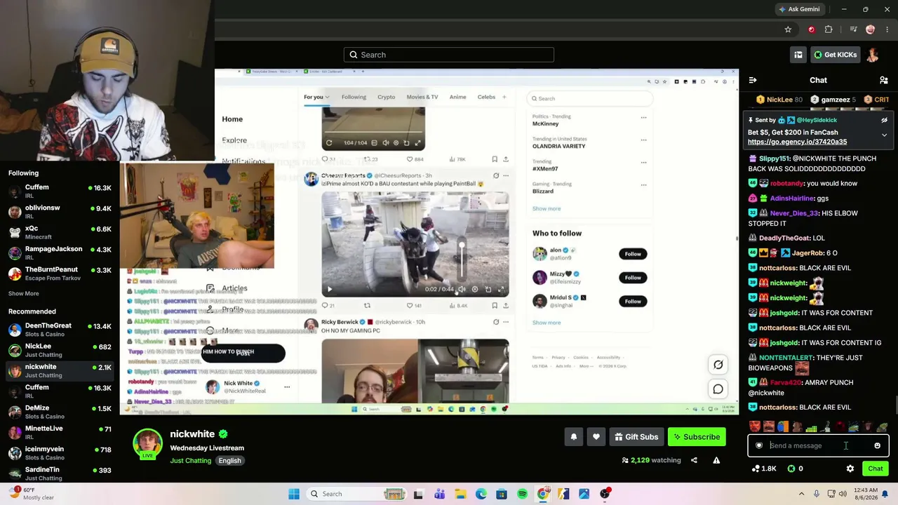Focus the Kick search box

coord(449,55)
